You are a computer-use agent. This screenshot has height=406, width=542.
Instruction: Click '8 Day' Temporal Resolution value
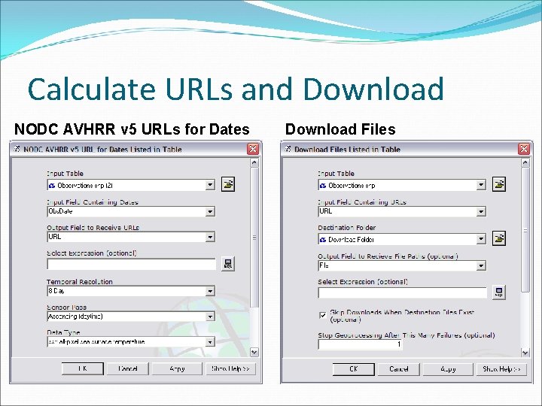click(56, 291)
